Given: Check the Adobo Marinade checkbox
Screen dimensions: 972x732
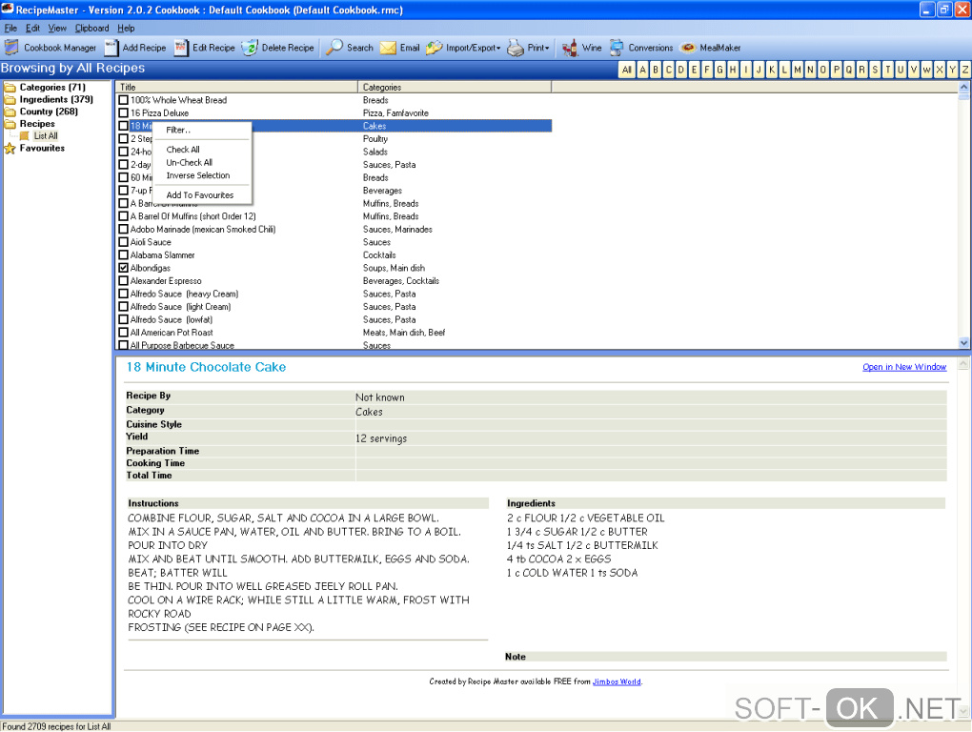Looking at the screenshot, I should pyautogui.click(x=123, y=230).
